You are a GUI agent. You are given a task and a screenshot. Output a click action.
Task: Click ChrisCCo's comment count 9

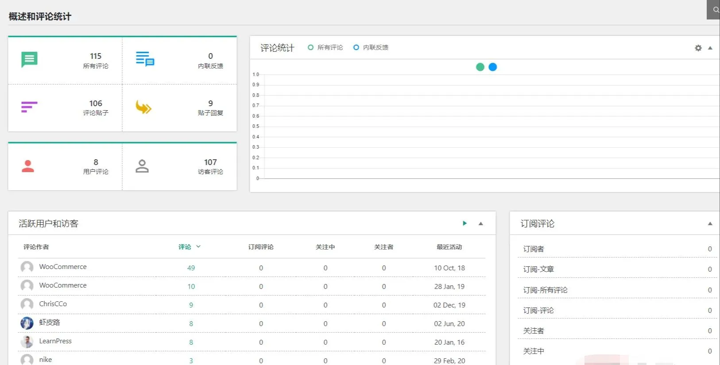pos(191,305)
